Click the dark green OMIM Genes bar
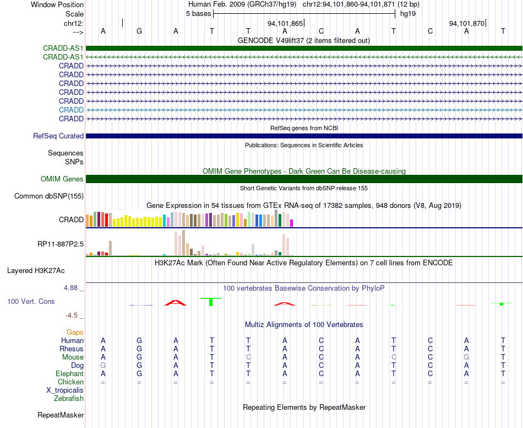This screenshot has height=428, width=523. point(303,179)
